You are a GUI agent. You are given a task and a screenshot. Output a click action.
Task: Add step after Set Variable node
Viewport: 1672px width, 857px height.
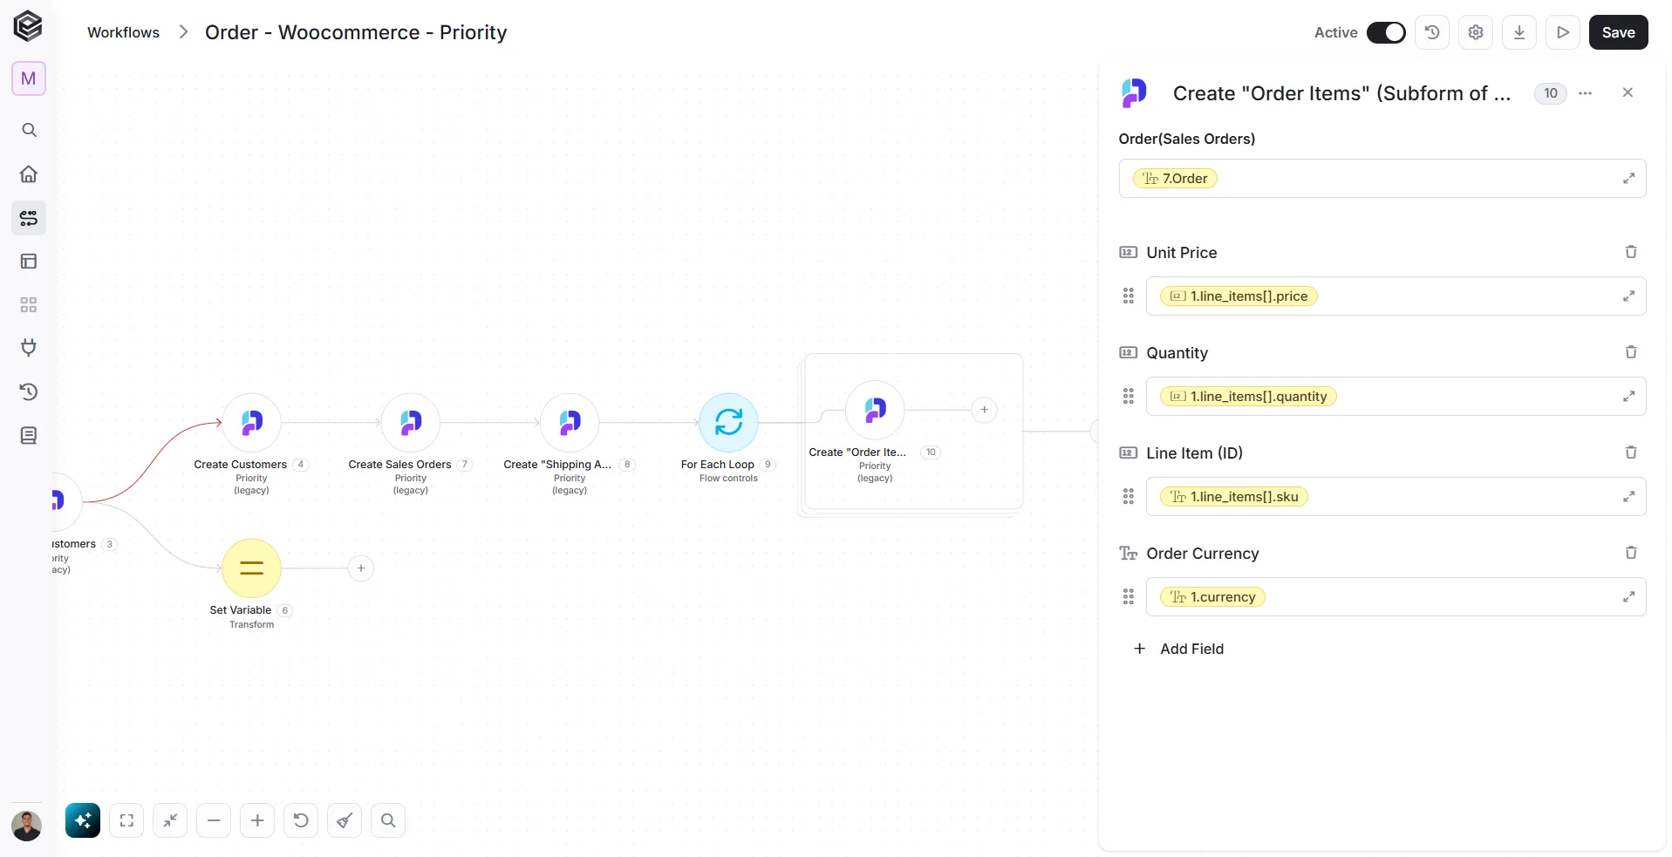tap(361, 568)
